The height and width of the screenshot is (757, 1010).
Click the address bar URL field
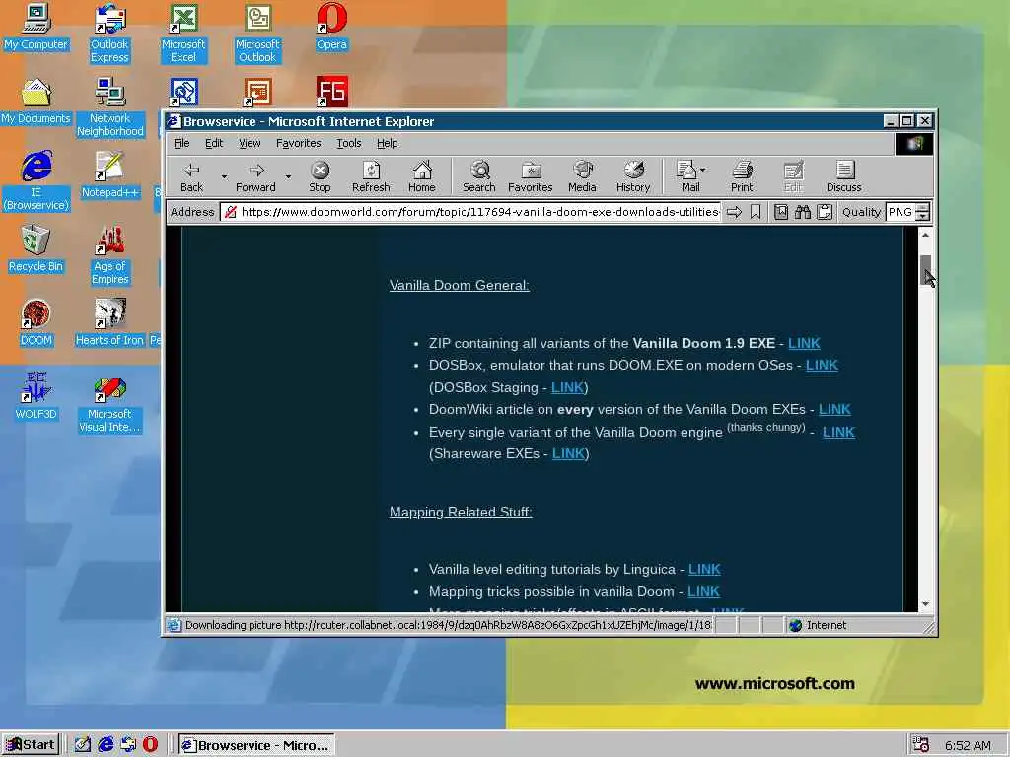470,212
